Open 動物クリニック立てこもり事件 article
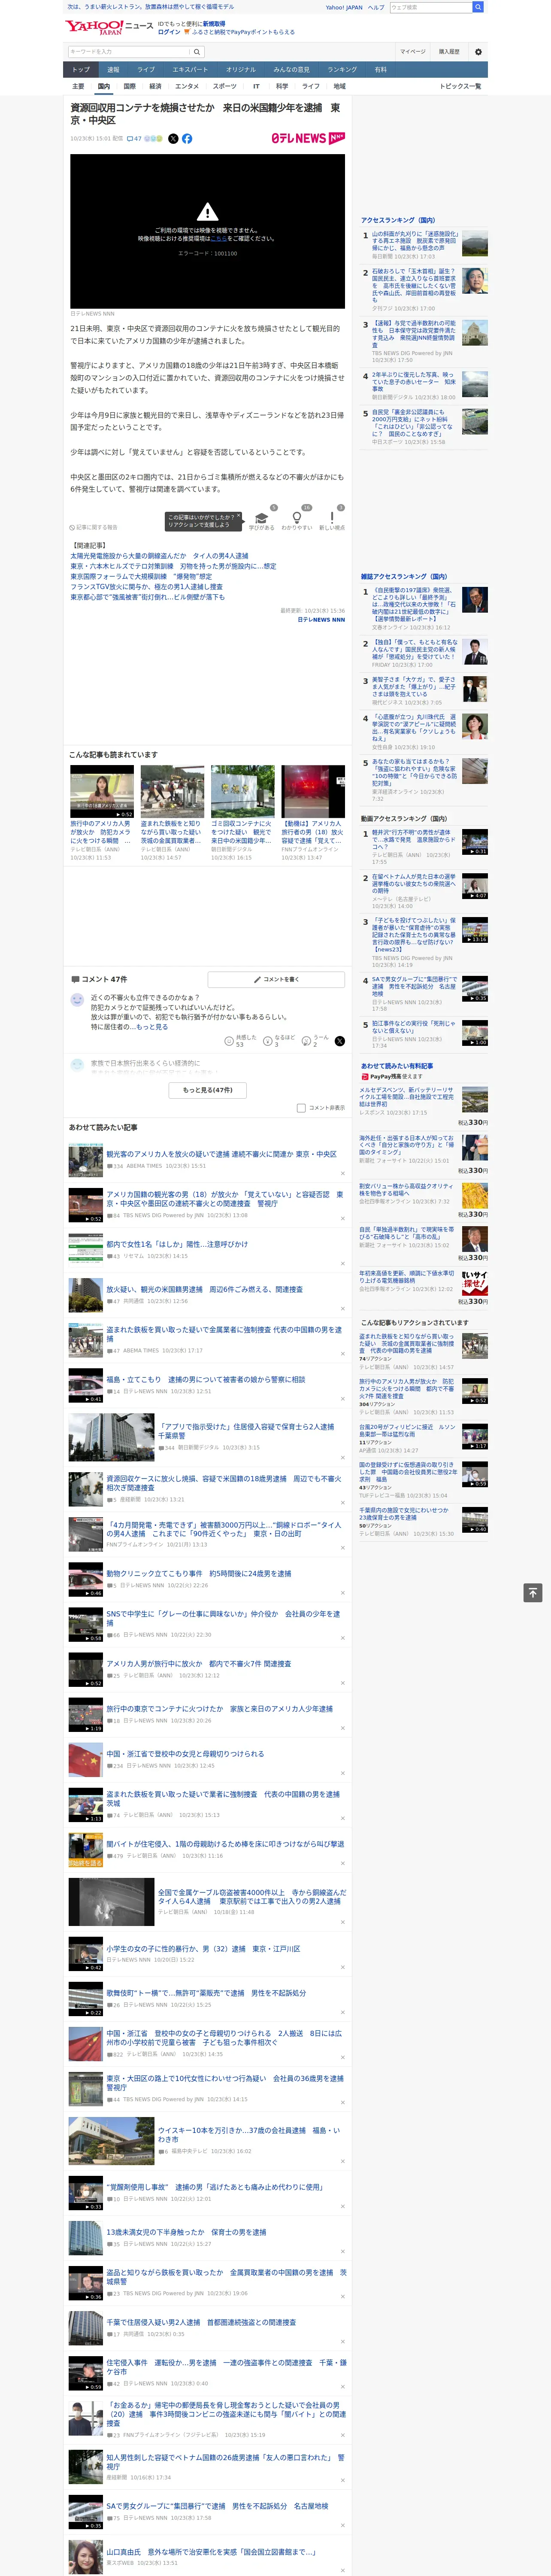 coord(199,1574)
